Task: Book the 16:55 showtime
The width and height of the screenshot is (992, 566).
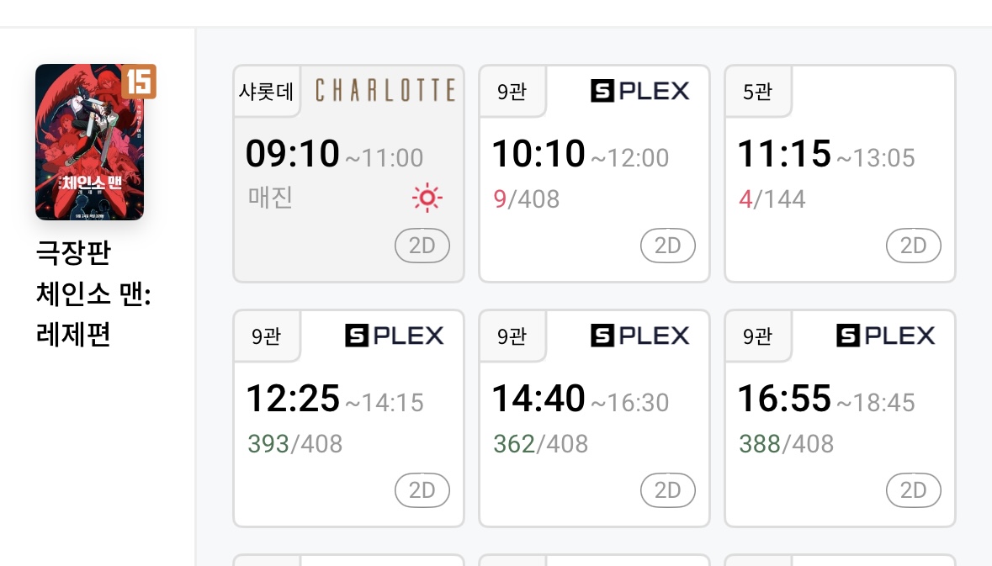Action: pyautogui.click(x=784, y=399)
